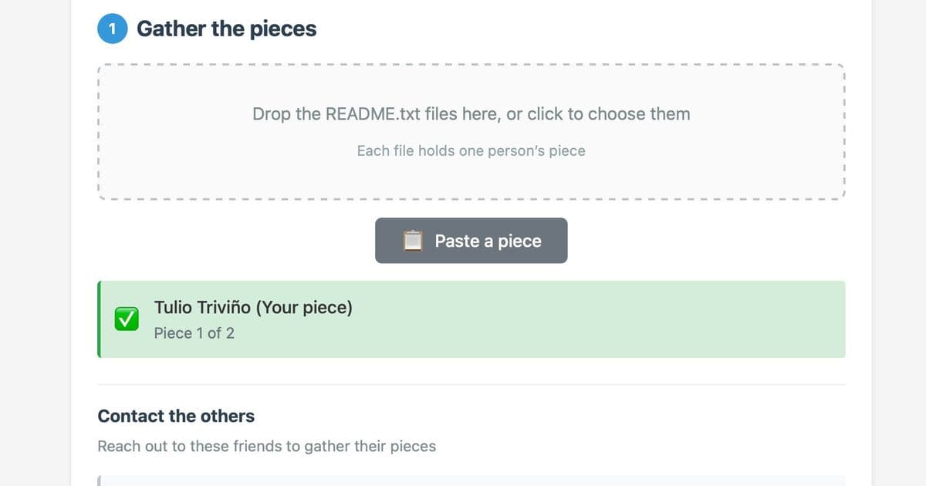Click the numbered step indicator near the heading
926x486 pixels.
[111, 28]
